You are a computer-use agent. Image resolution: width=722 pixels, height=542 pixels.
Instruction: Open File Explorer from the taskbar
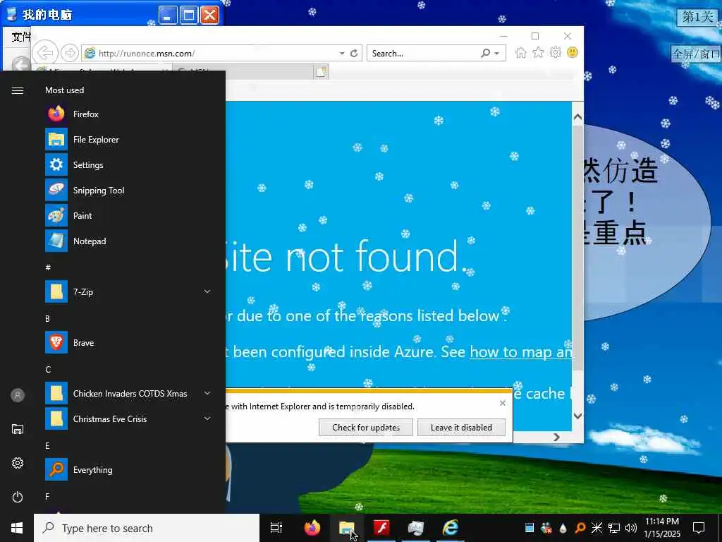point(347,528)
